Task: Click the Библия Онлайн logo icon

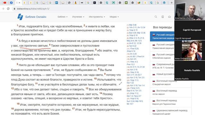Action: [20, 17]
